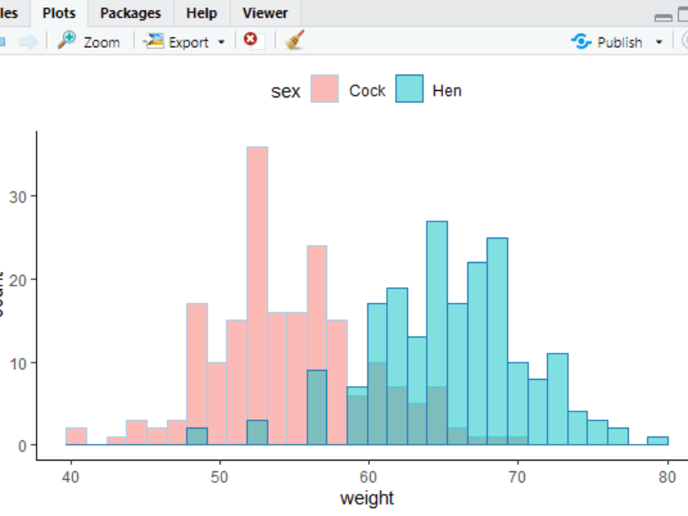
Task: Open the Export dropdown menu
Action: (222, 42)
